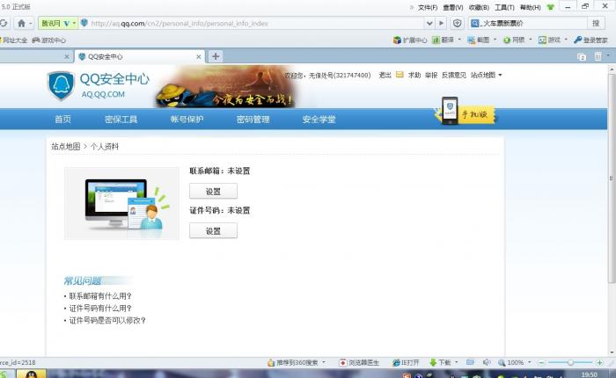Open a new tab with plus button
The image size is (616, 378).
pos(216,56)
